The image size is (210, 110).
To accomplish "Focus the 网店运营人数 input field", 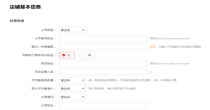I will pos(103,72).
